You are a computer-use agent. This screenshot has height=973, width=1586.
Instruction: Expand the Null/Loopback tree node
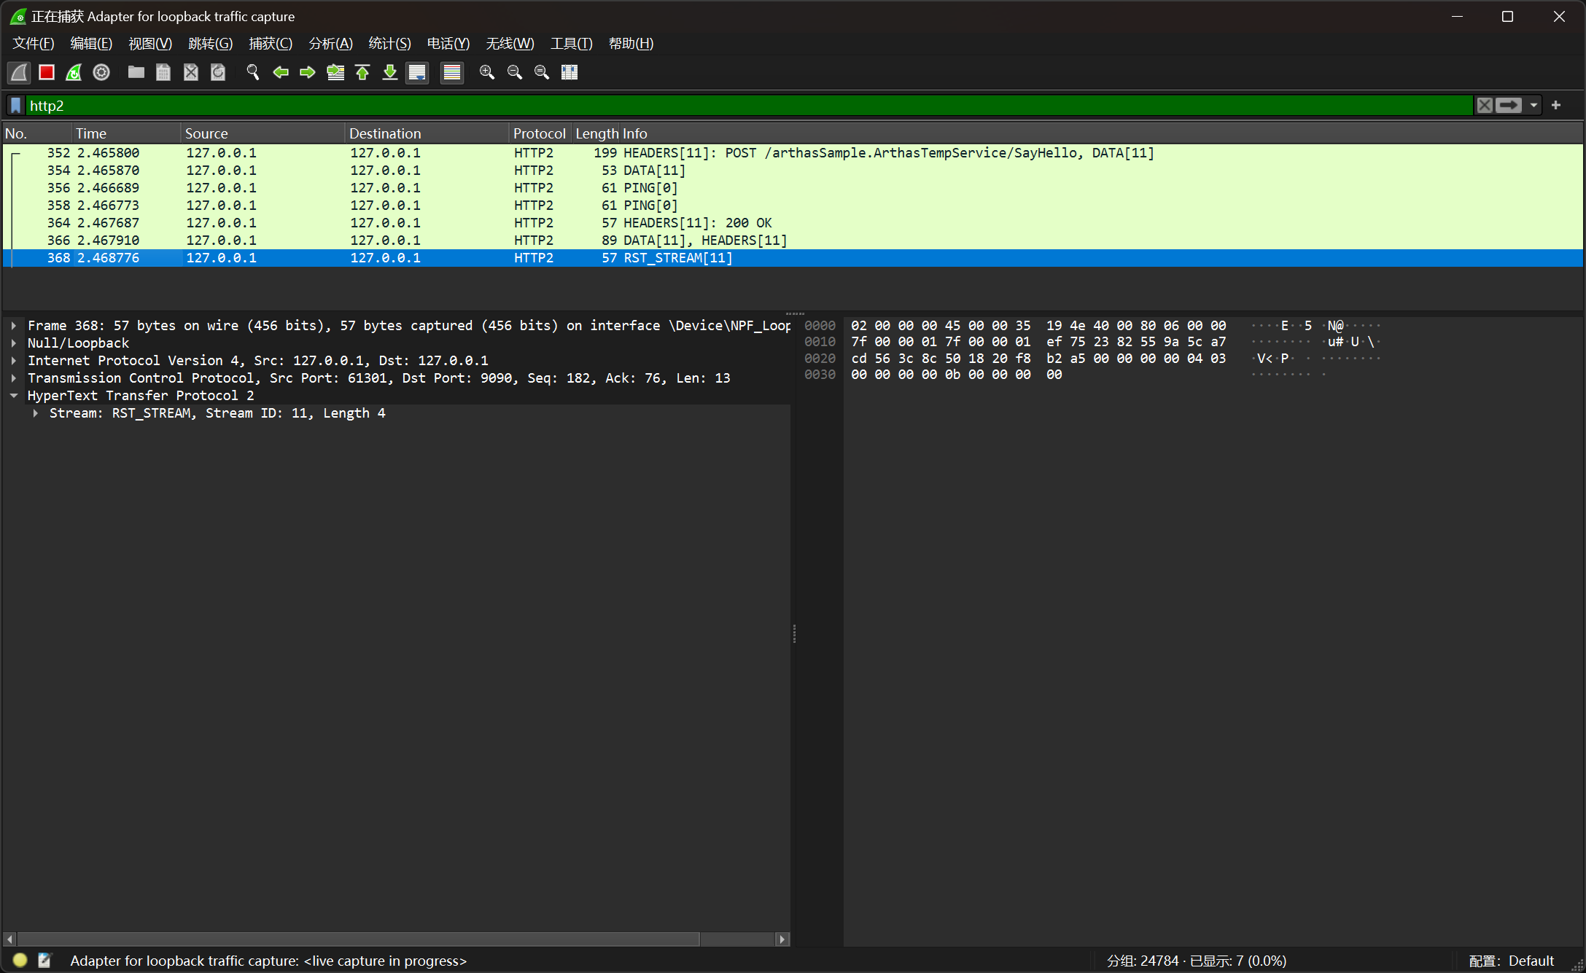click(x=13, y=343)
